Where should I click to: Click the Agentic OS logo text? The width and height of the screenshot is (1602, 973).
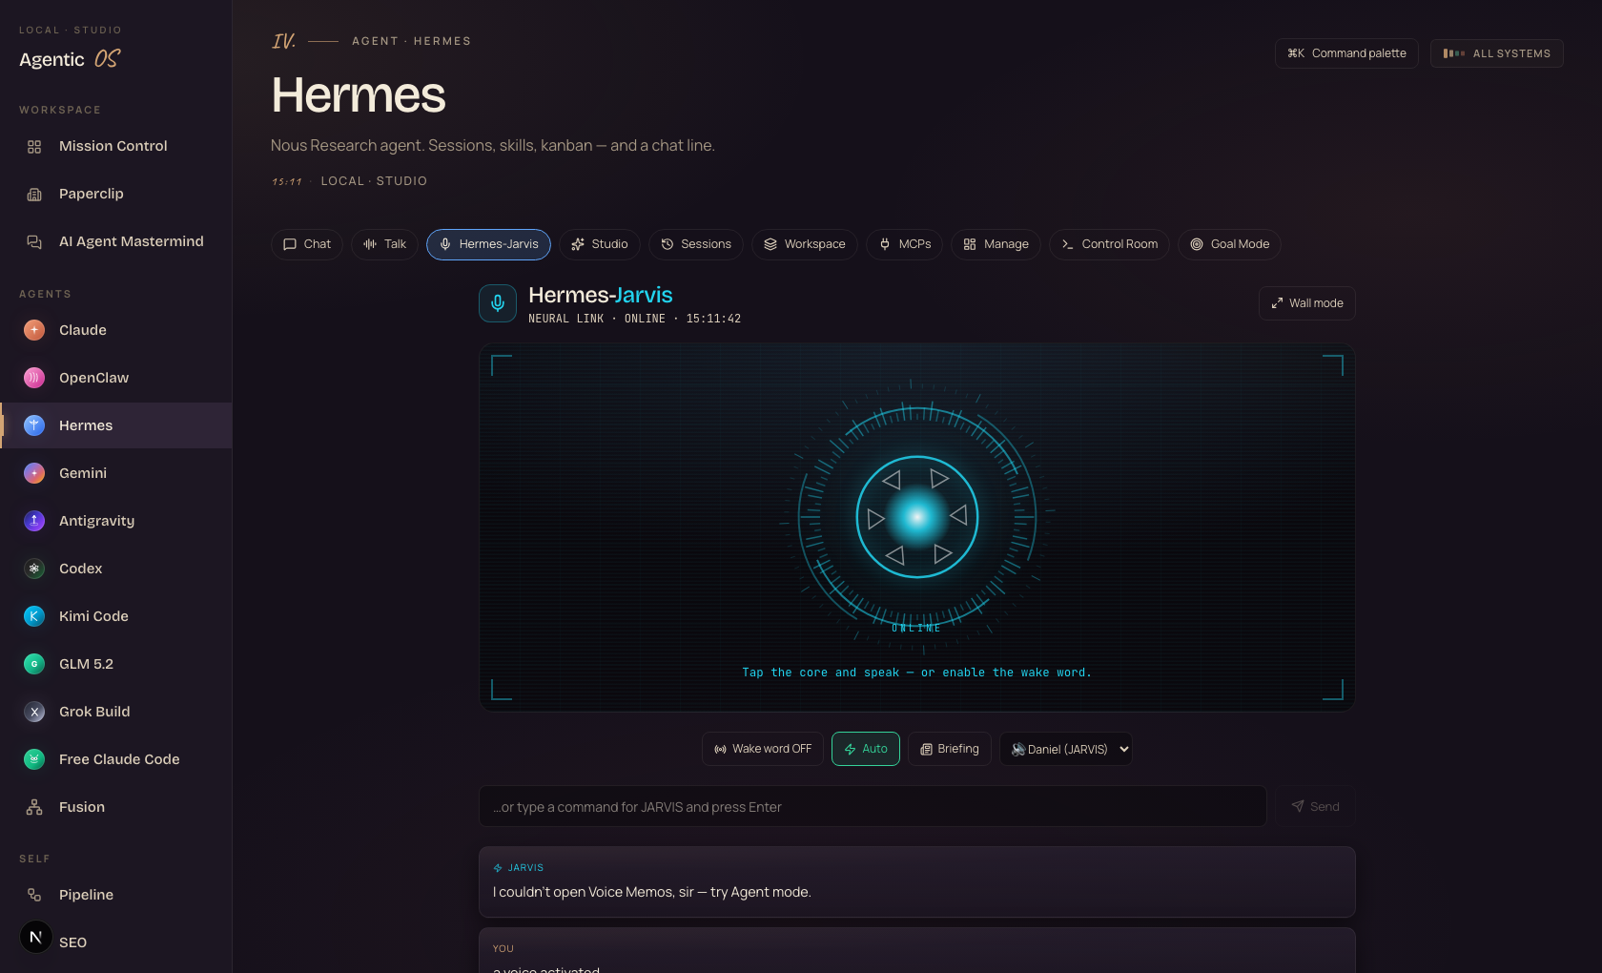(70, 59)
